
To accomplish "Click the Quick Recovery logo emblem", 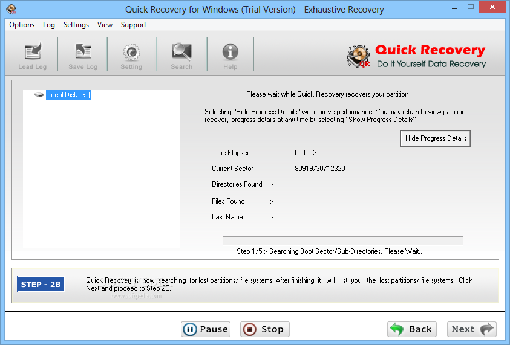I will pos(358,57).
